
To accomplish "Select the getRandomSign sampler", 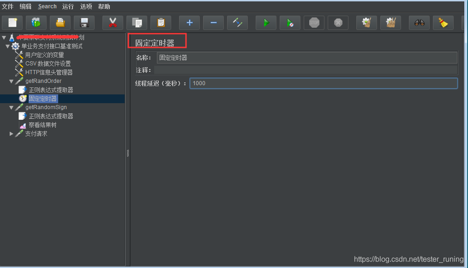I will 46,107.
